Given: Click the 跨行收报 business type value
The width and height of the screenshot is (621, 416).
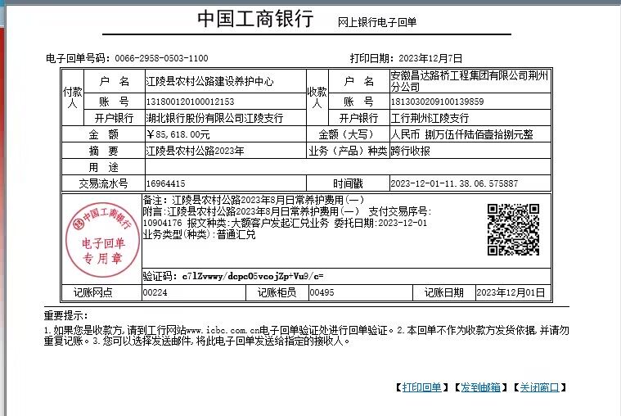Looking at the screenshot, I should 410,151.
